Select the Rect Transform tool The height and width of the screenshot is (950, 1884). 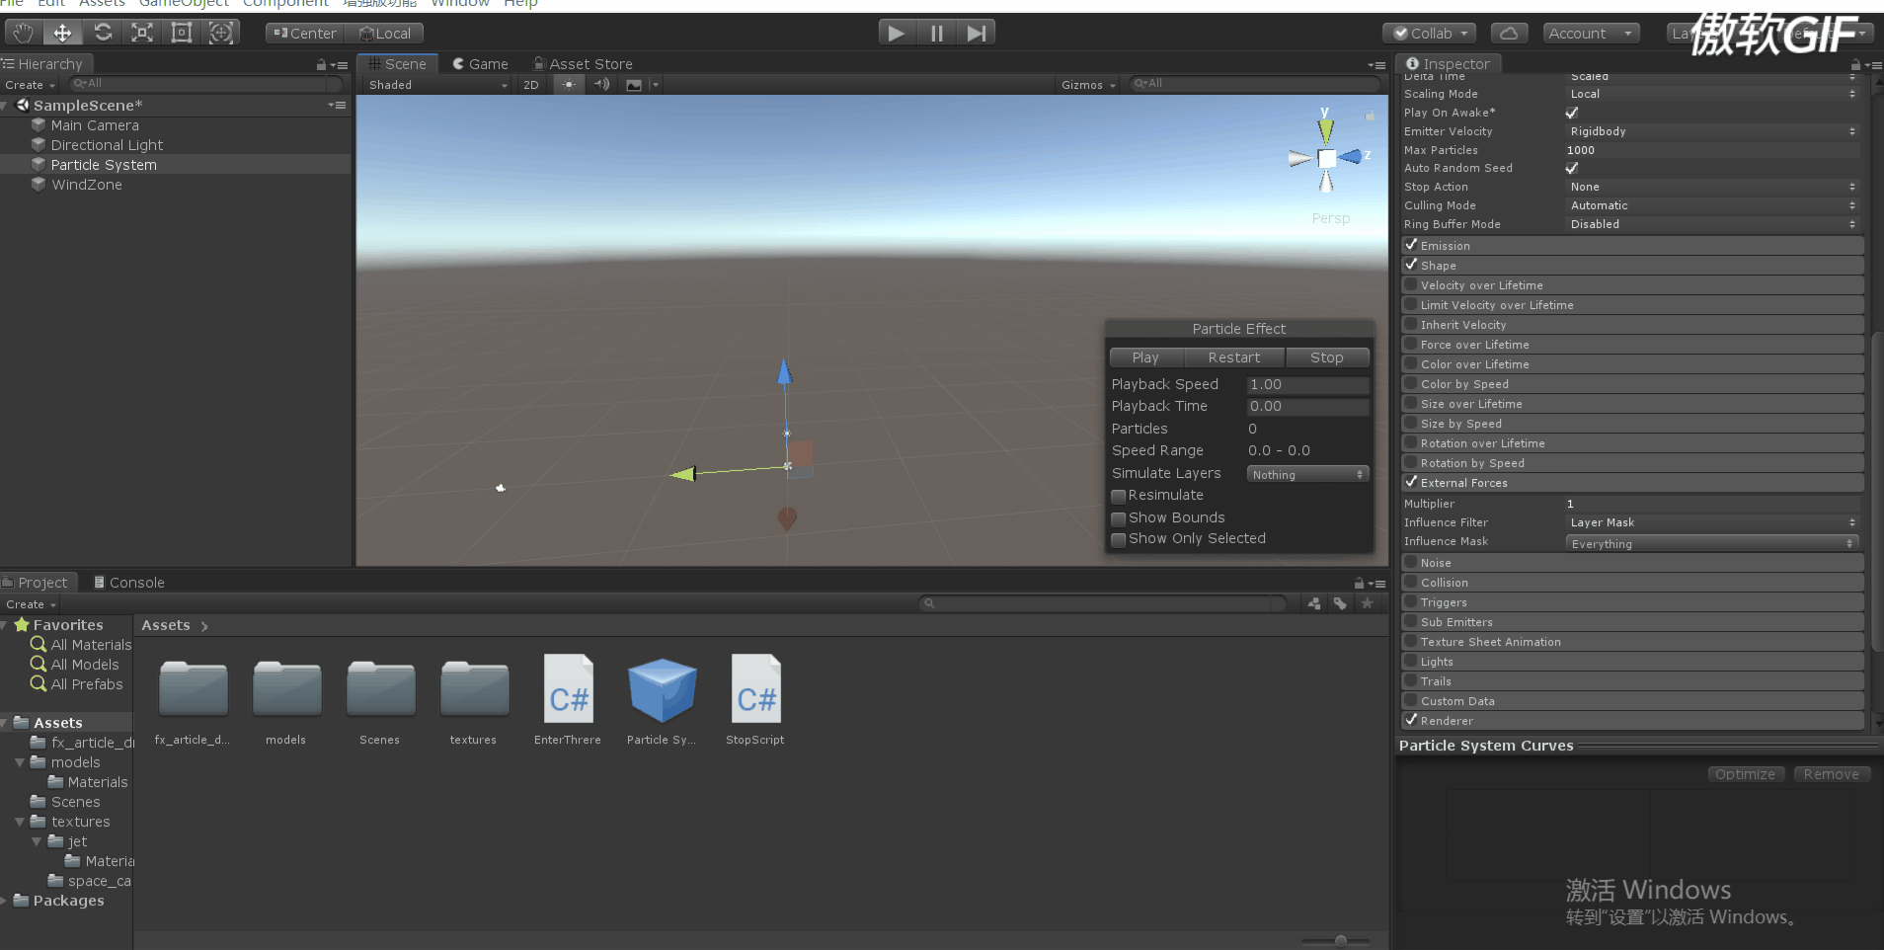pos(182,34)
